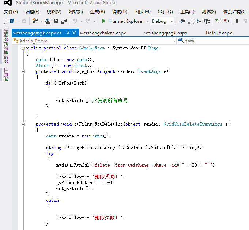Click the Increase Indent icon

click(x=207, y=21)
